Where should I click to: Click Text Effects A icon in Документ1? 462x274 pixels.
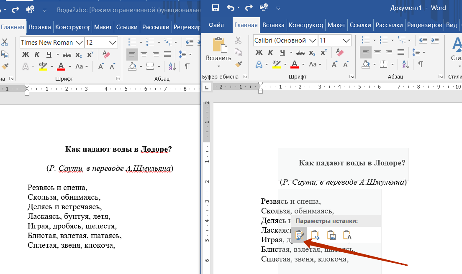point(259,64)
